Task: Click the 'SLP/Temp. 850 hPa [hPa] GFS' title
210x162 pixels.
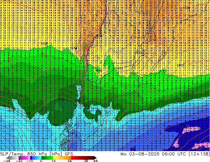Action: (x=36, y=154)
